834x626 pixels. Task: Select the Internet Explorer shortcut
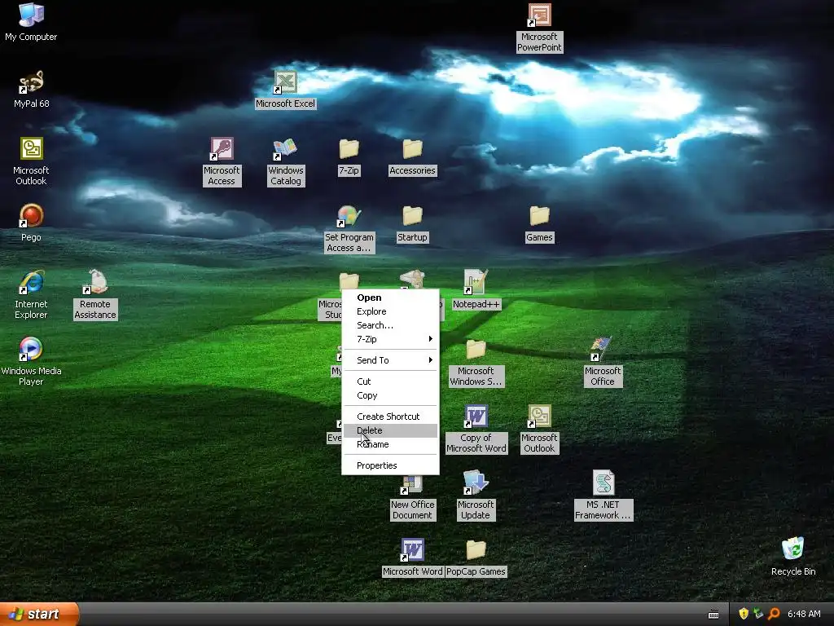(x=31, y=295)
